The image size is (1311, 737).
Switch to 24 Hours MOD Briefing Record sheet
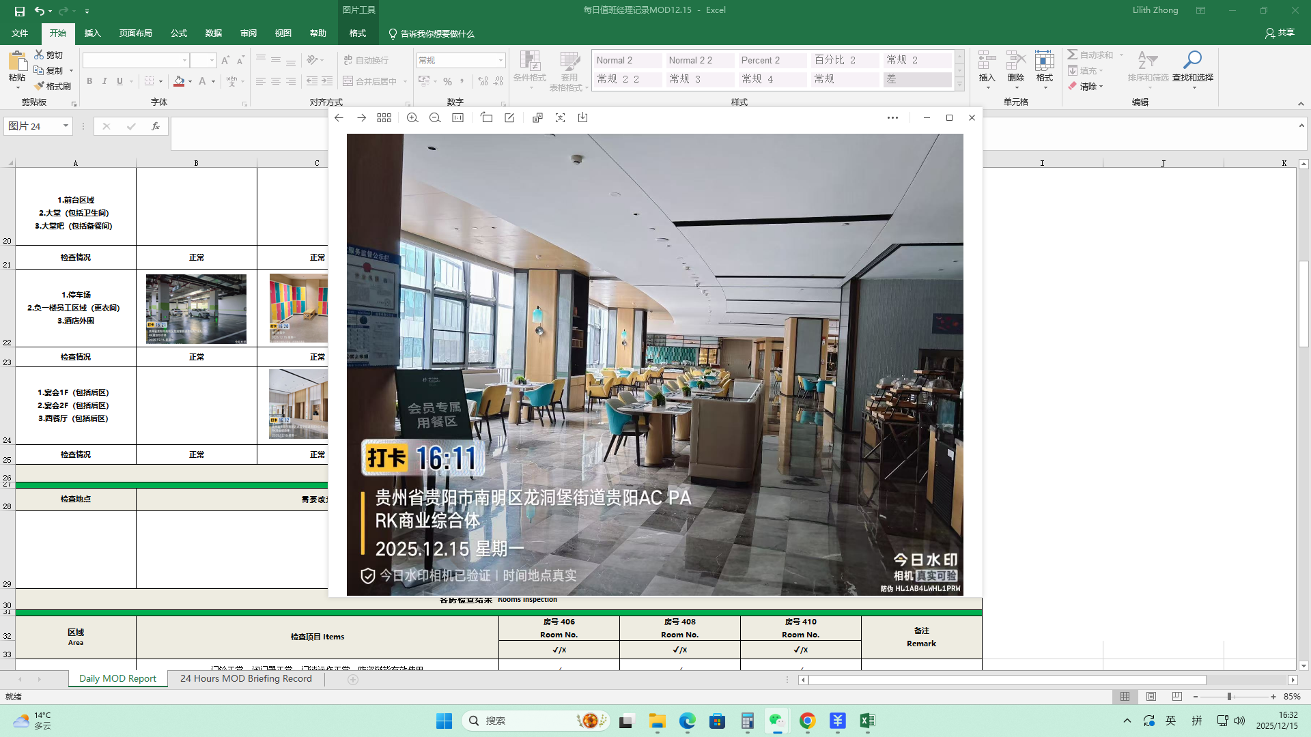click(x=246, y=679)
